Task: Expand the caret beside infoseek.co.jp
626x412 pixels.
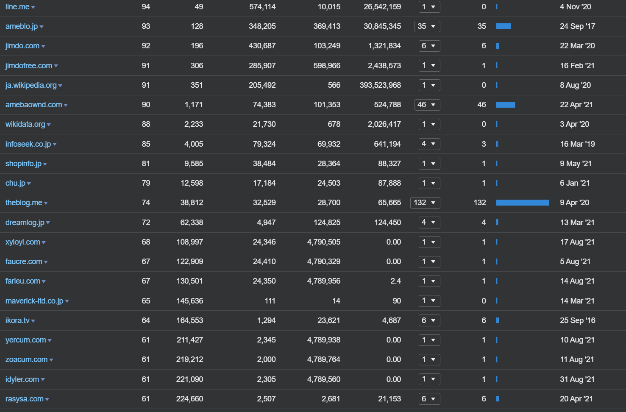Action: 55,145
